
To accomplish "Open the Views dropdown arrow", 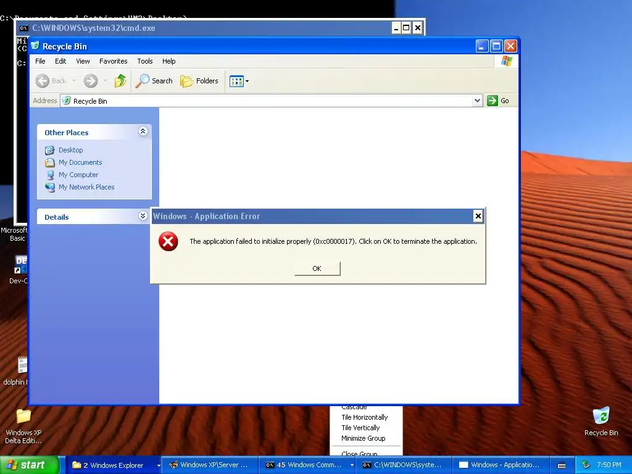I will coord(247,81).
